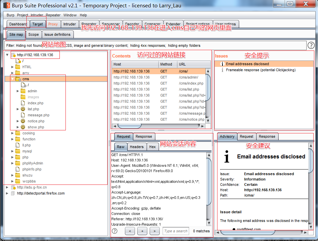Switch to the Headers view of the request
Image resolution: width=318 pixels, height=241 pixels.
pyautogui.click(x=137, y=147)
